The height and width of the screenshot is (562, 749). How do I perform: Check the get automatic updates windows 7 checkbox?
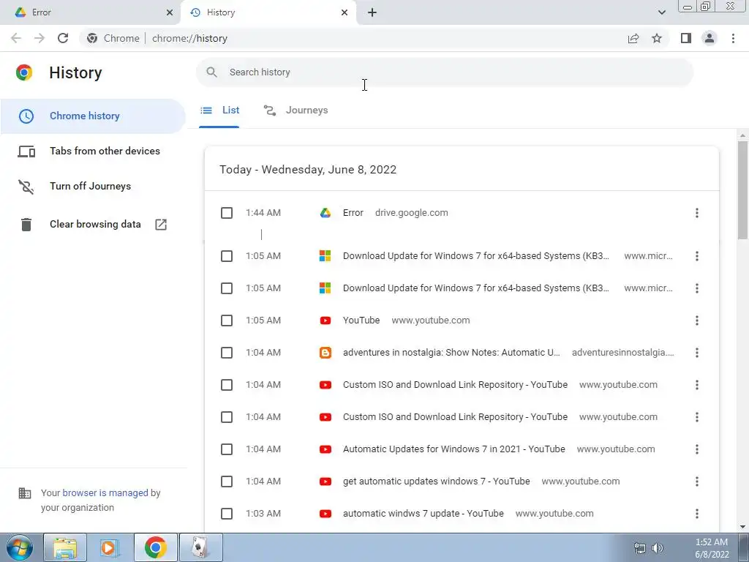[x=227, y=482]
